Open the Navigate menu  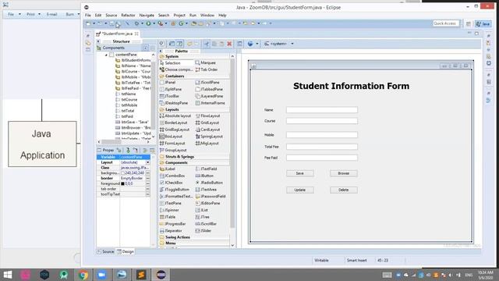point(147,16)
